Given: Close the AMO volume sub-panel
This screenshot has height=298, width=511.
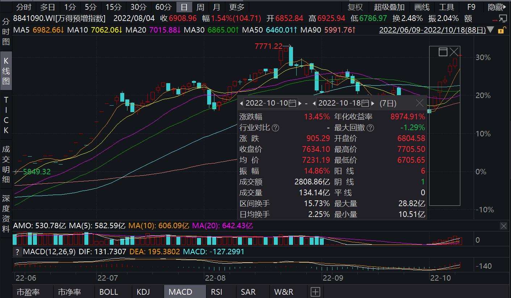Looking at the screenshot, I should pyautogui.click(x=503, y=226).
